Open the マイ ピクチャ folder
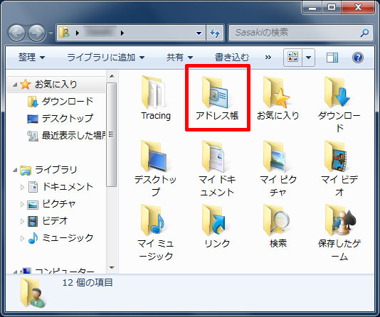The width and height of the screenshot is (380, 317). click(278, 168)
